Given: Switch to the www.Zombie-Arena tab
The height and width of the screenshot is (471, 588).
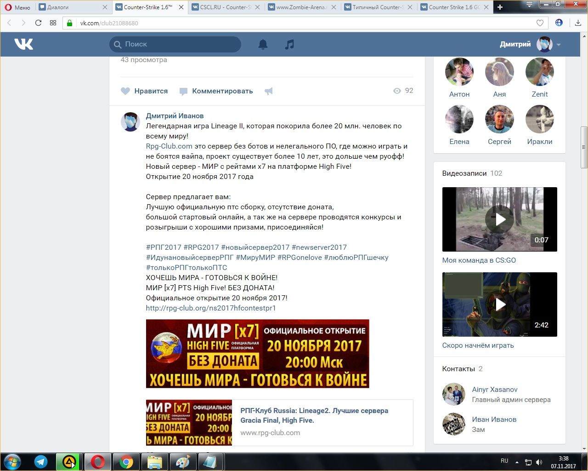Looking at the screenshot, I should [301, 7].
